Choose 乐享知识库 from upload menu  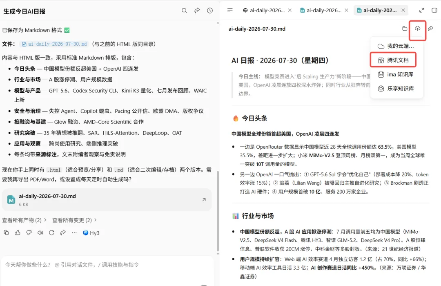pos(396,88)
